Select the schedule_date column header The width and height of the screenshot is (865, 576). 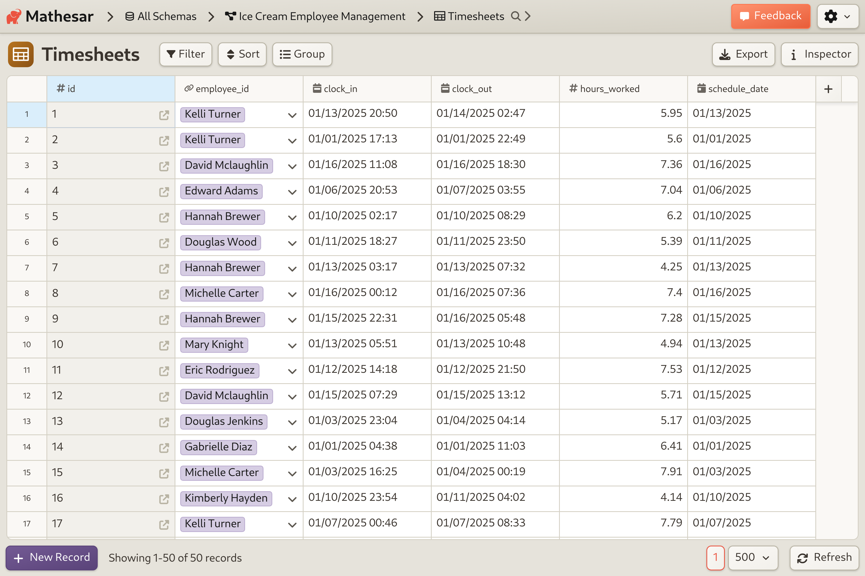751,89
